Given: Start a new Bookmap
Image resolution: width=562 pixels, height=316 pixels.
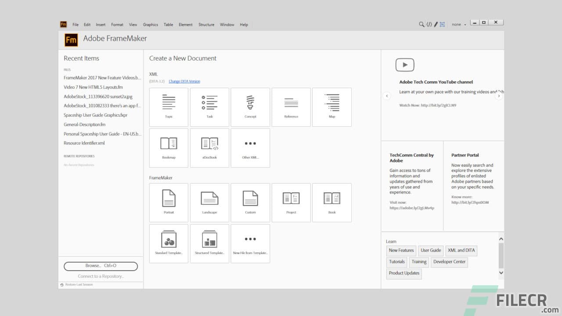Looking at the screenshot, I should (169, 147).
